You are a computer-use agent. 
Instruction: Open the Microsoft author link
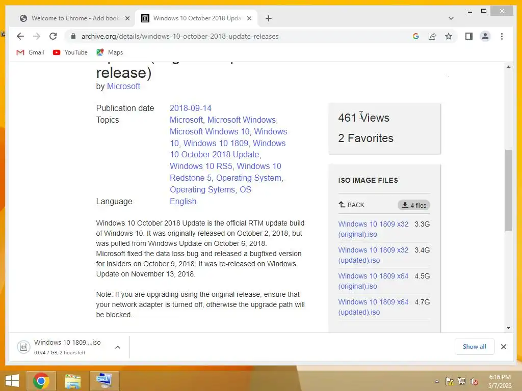pos(123,87)
